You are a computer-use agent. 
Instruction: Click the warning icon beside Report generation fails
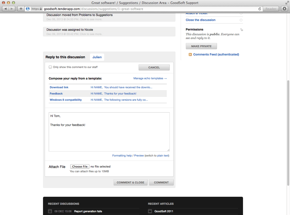pyautogui.click(x=50, y=211)
